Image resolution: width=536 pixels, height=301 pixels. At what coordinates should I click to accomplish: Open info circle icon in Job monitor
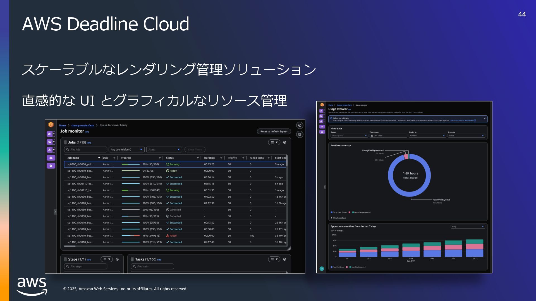tap(300, 125)
